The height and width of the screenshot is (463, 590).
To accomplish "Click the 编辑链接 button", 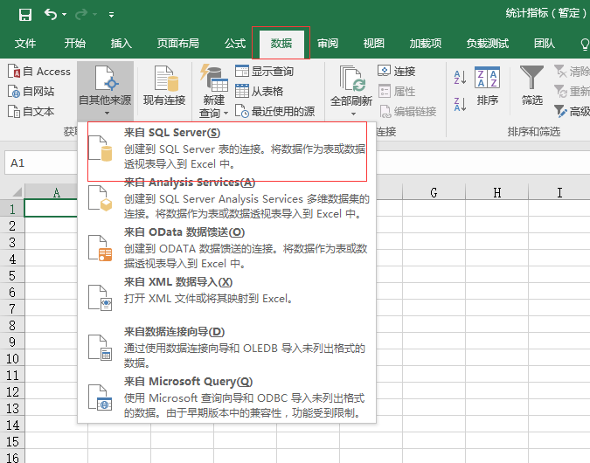I will pyautogui.click(x=408, y=111).
